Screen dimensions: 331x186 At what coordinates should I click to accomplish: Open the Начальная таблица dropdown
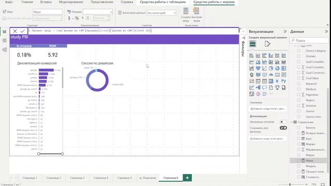[48, 19]
